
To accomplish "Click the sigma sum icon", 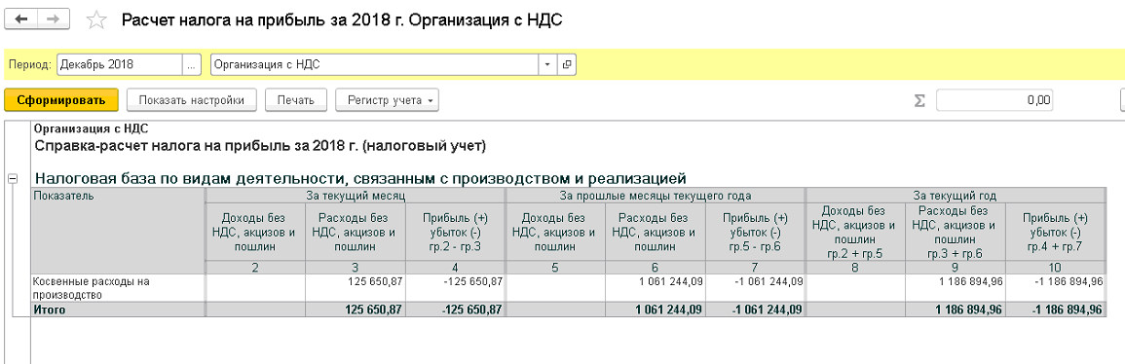I will (919, 100).
